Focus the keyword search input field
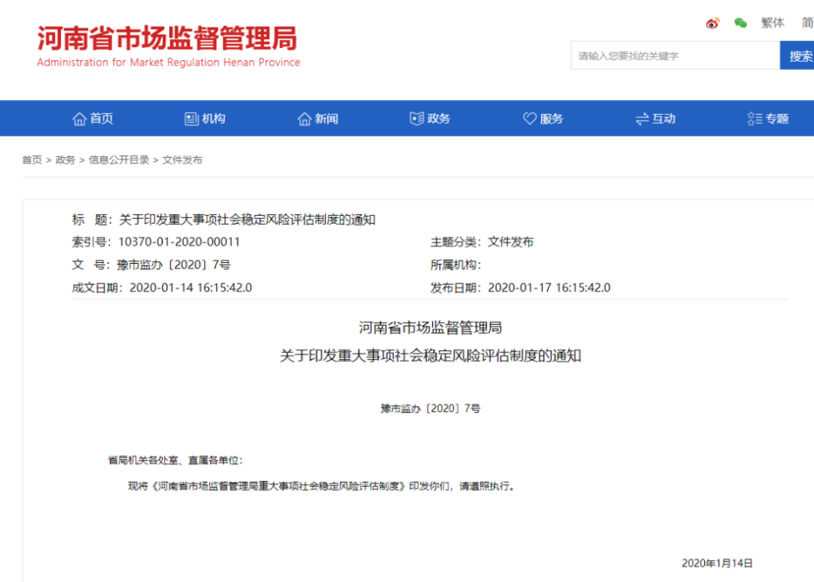Image resolution: width=814 pixels, height=582 pixels. tap(676, 55)
